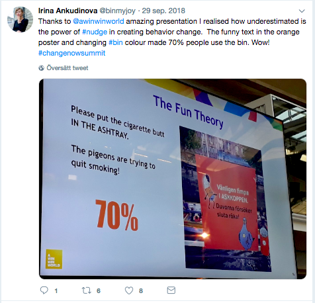Viewport: 315px width, 303px height.
Task: Open Irina Ankudinova's profile picture
Action: click(21, 20)
